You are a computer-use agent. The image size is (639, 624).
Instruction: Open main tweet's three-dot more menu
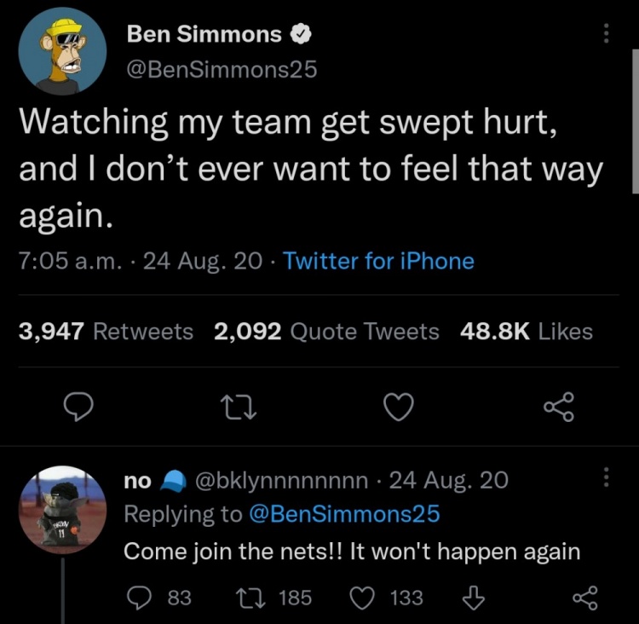607,33
